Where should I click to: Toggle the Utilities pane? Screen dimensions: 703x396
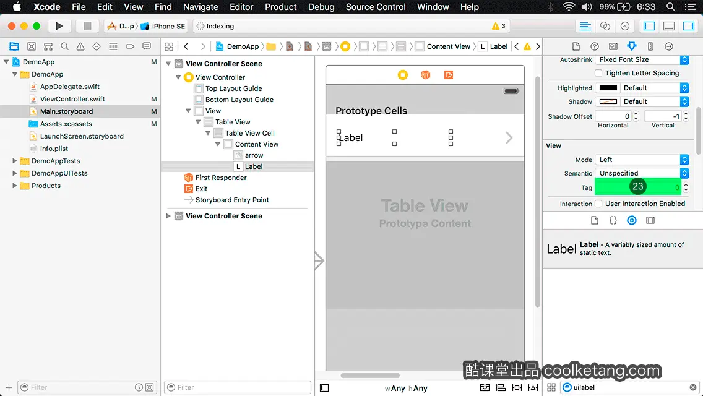[x=689, y=26]
